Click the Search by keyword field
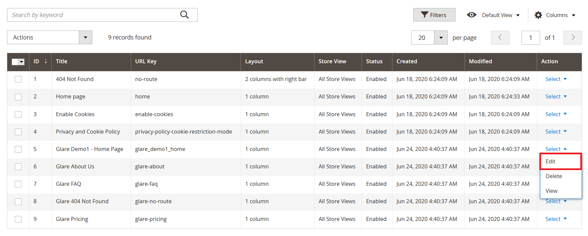The width and height of the screenshot is (588, 236). tap(94, 15)
